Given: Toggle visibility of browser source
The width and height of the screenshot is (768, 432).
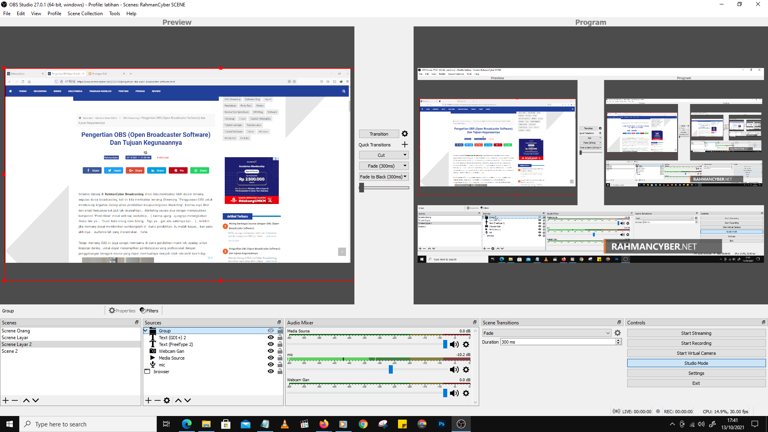Looking at the screenshot, I should 270,372.
